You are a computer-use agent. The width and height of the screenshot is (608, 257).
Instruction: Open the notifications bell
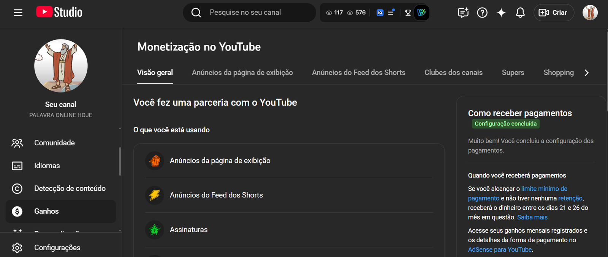click(x=520, y=13)
